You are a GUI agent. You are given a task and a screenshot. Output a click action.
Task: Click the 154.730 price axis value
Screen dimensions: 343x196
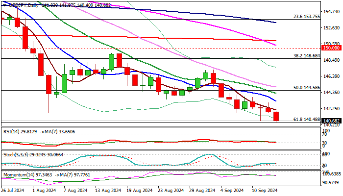[x=332, y=11]
